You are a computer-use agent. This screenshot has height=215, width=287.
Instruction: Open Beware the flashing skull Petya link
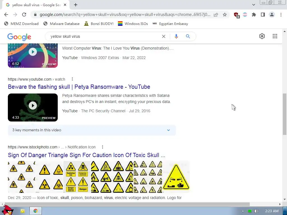(x=79, y=87)
